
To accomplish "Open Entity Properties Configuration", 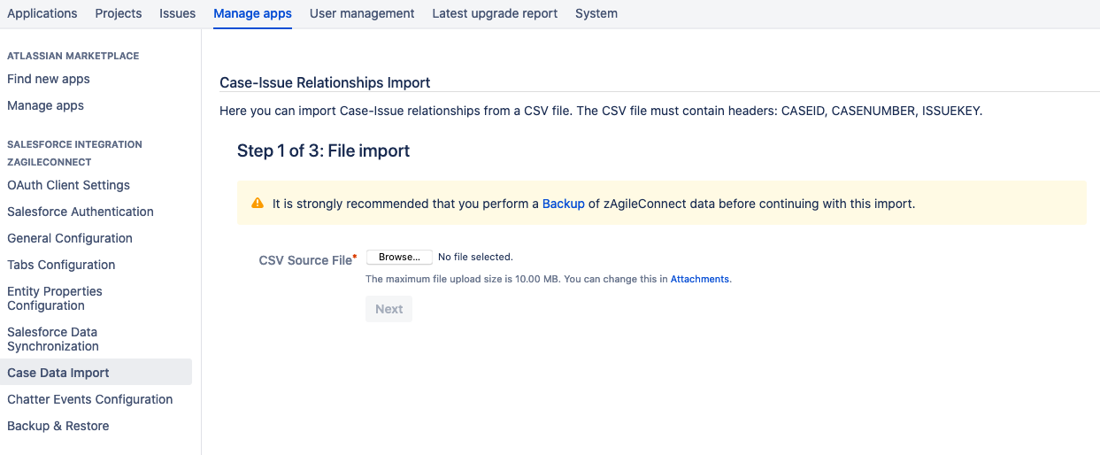I will coord(55,298).
